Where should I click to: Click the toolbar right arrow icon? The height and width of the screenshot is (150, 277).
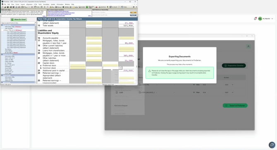pyautogui.click(x=136, y=7)
